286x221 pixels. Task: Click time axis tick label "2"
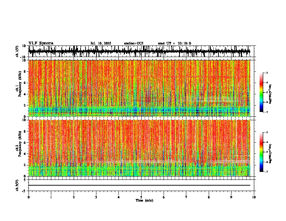coord(74,197)
